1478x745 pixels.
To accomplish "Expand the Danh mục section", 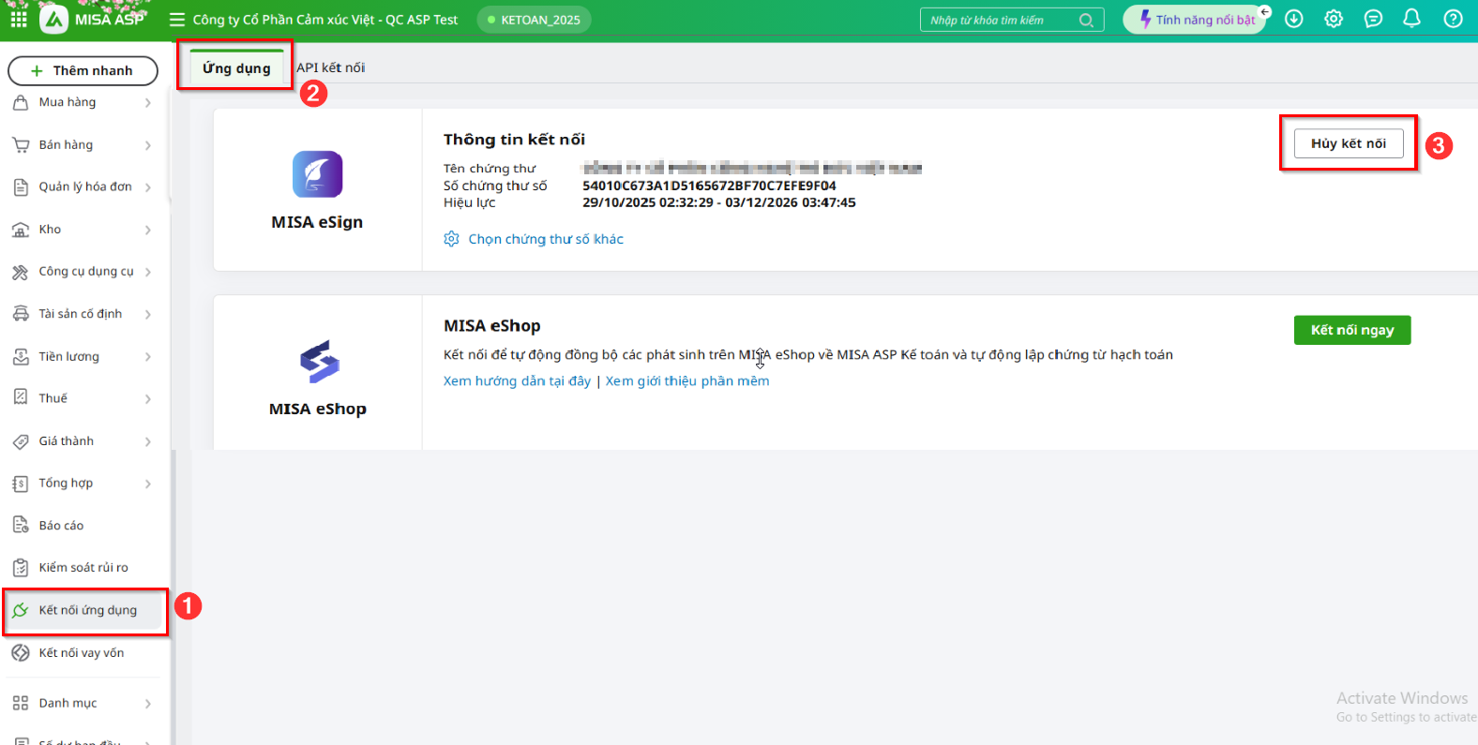I will [x=81, y=703].
